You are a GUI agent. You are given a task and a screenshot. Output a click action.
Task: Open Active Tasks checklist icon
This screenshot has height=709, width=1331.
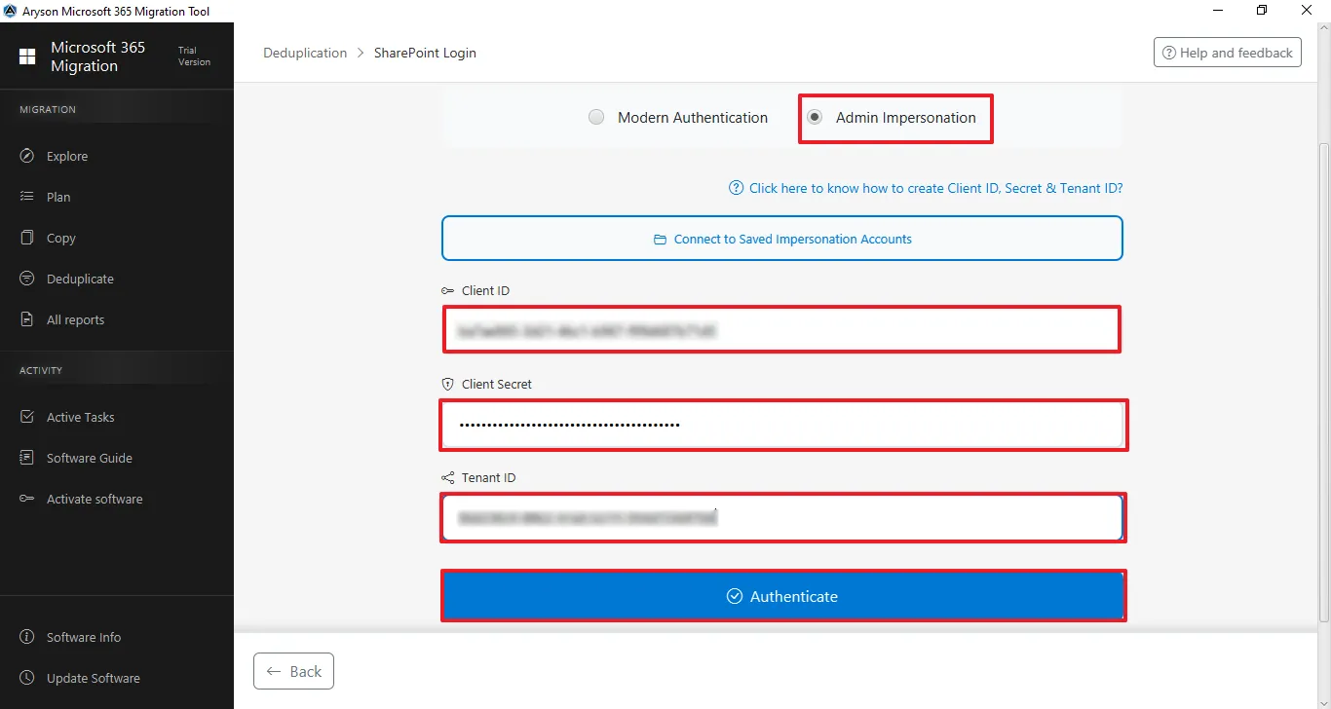tap(27, 417)
